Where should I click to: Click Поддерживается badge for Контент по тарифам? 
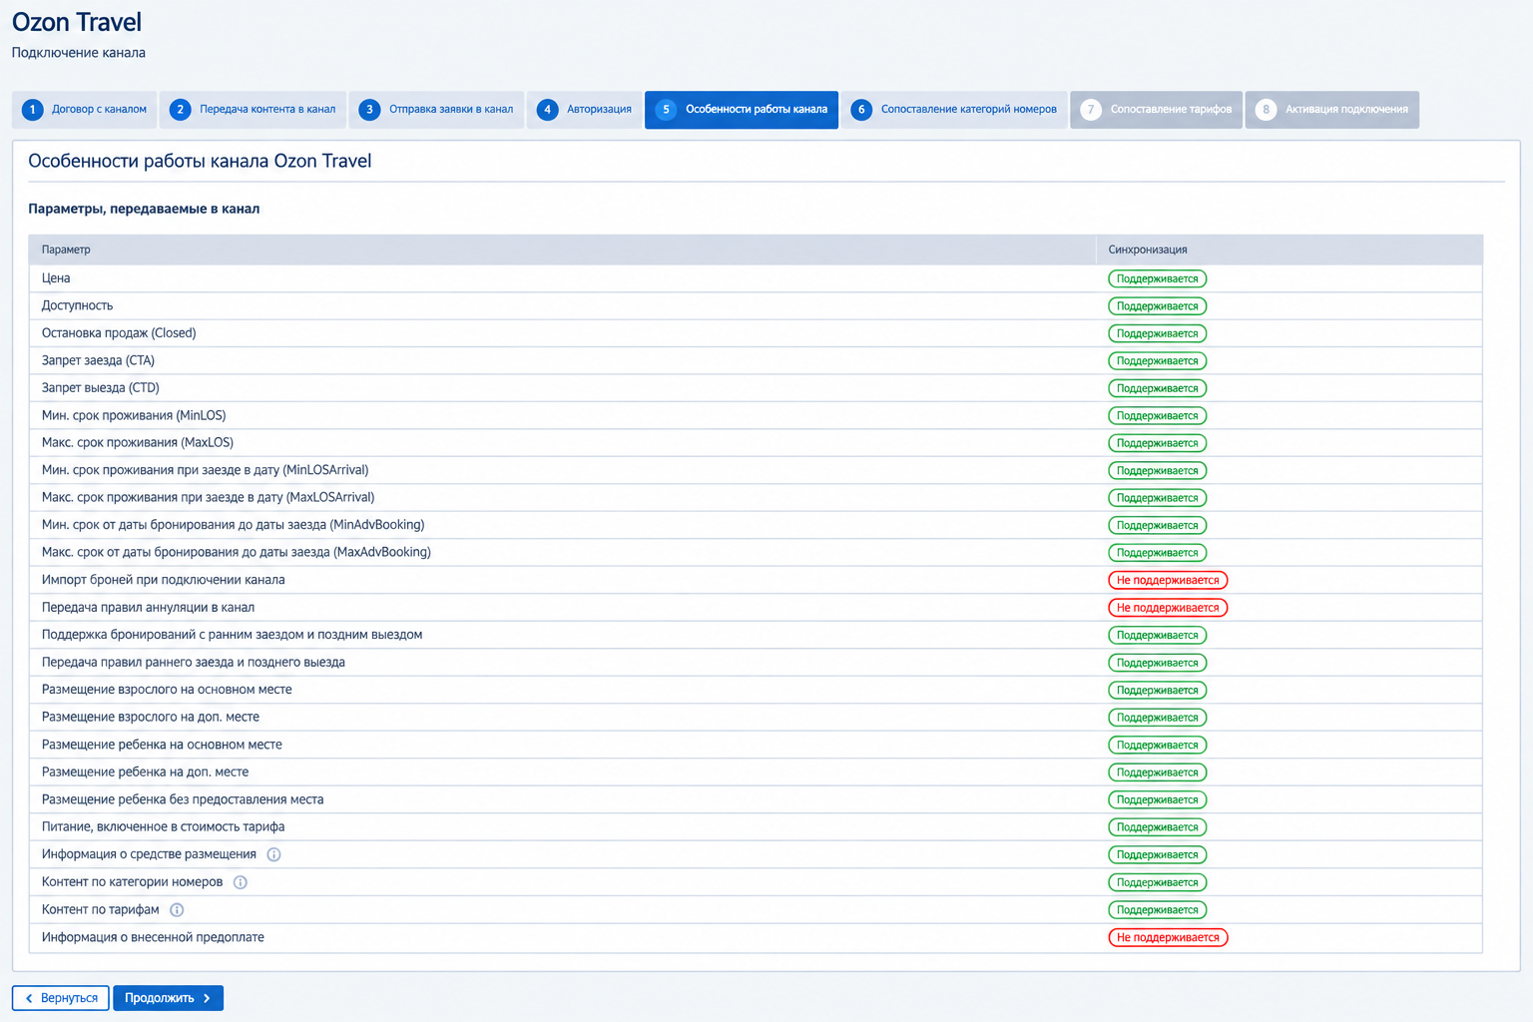[x=1158, y=909]
